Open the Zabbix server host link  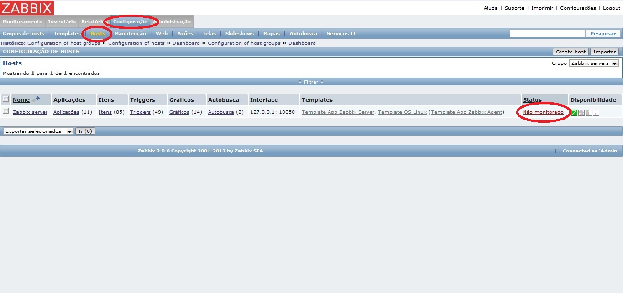point(30,112)
